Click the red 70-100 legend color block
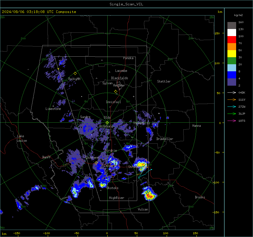Screen dimensions: 253x237 [232, 39]
